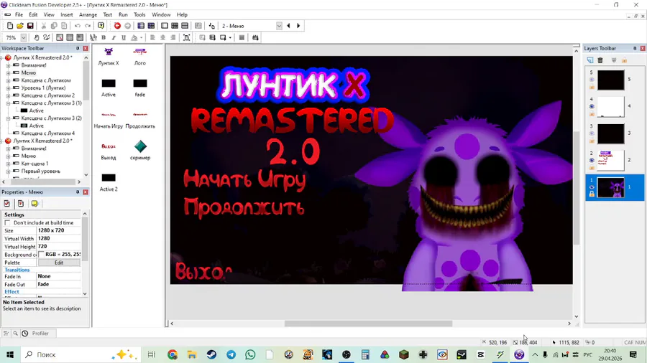This screenshot has width=647, height=363.
Task: Open the 75% zoom dropdown
Action: (x=24, y=37)
